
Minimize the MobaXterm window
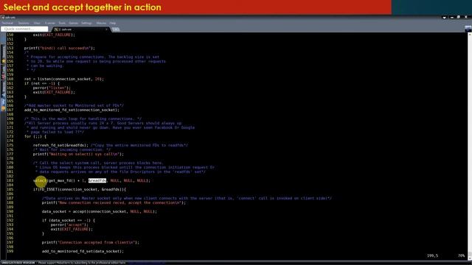(452, 18)
